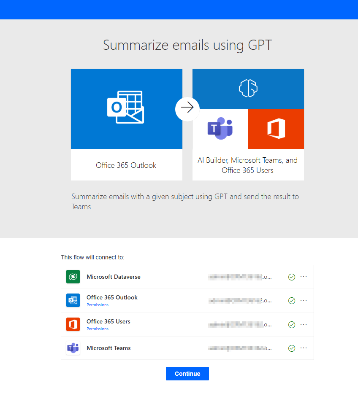Open more options for Office 365 Users connection
Screen dimensions: 358x396
click(x=304, y=324)
